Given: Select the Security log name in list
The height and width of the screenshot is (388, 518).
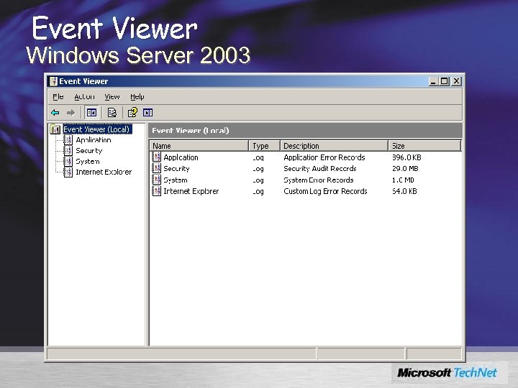Looking at the screenshot, I should [176, 169].
